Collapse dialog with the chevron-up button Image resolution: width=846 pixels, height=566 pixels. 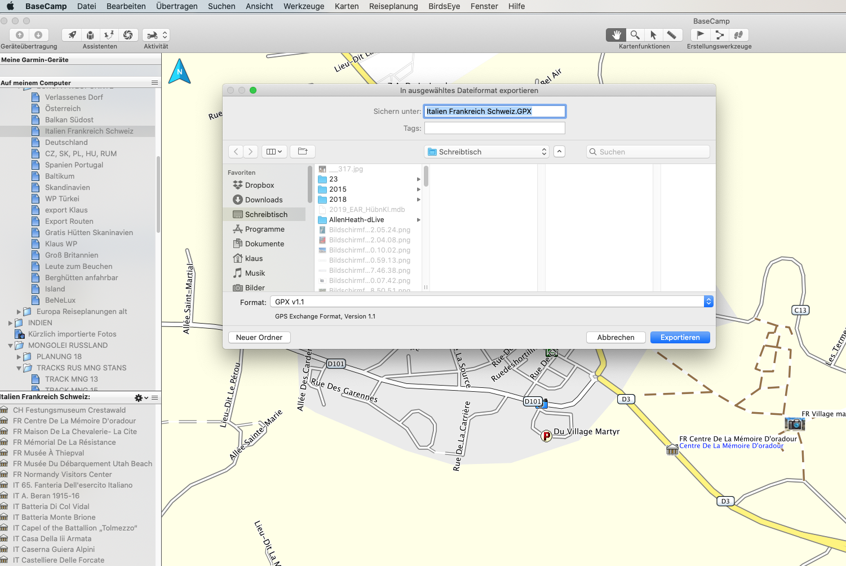point(559,152)
